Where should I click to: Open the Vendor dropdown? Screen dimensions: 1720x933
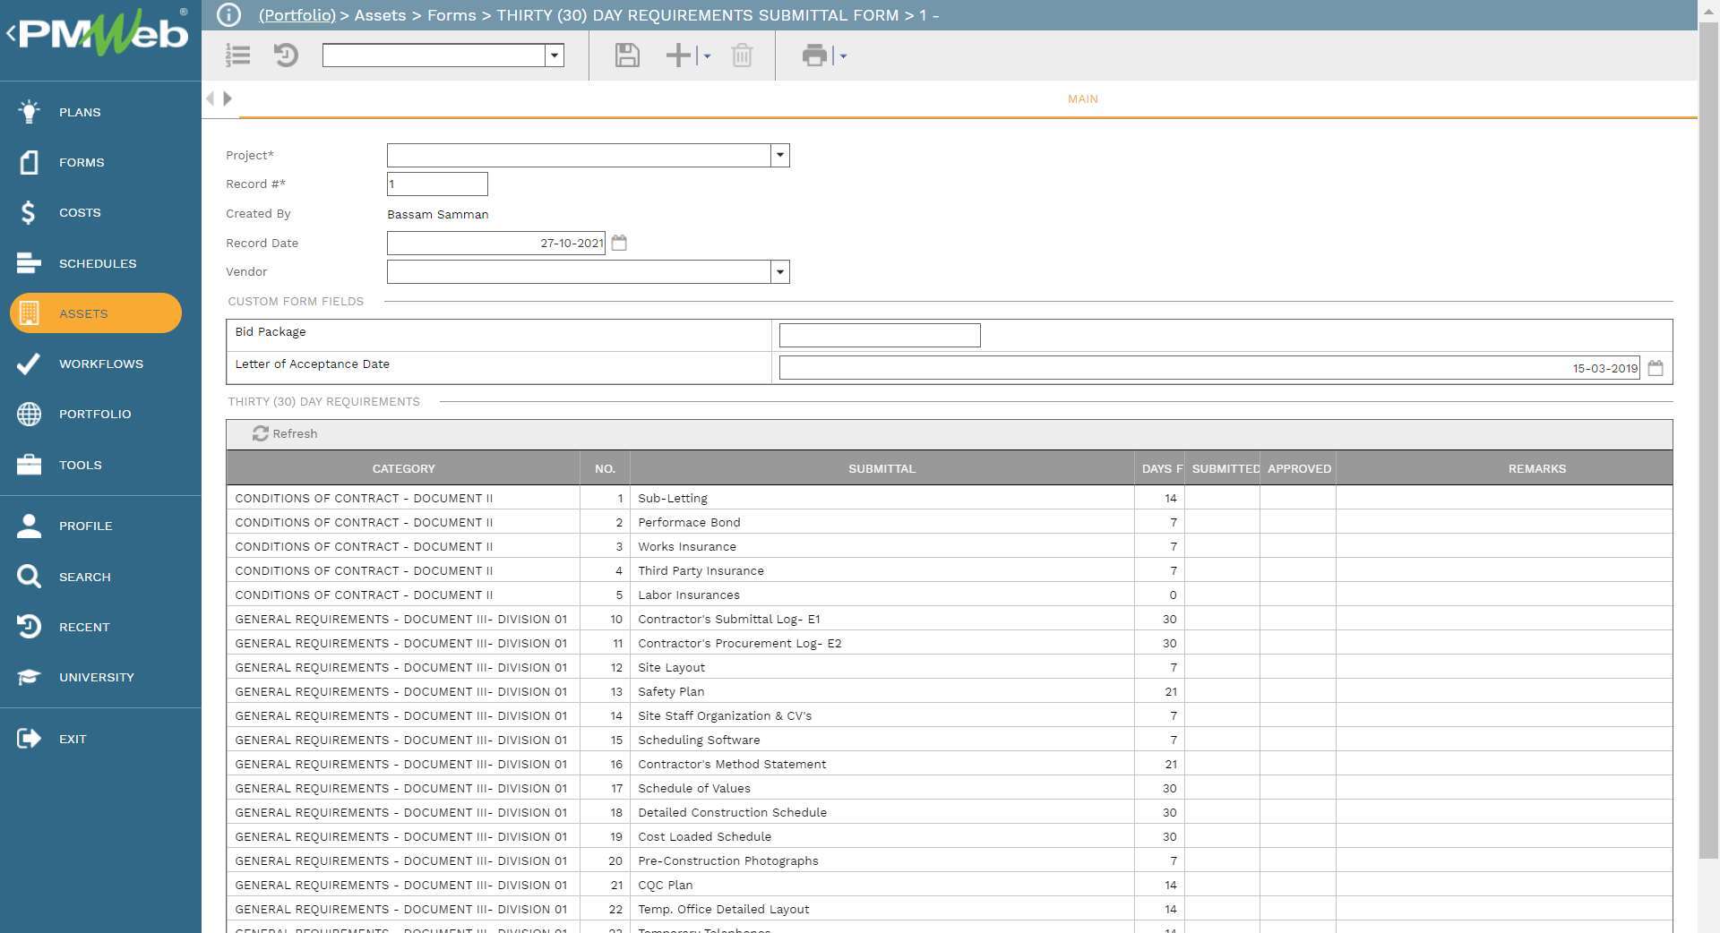(779, 271)
